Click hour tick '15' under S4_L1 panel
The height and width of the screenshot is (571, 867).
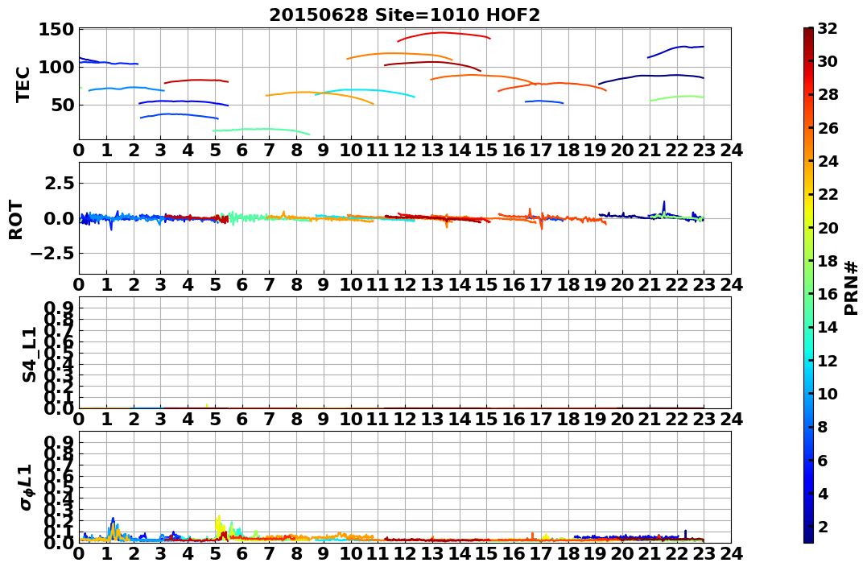click(486, 419)
